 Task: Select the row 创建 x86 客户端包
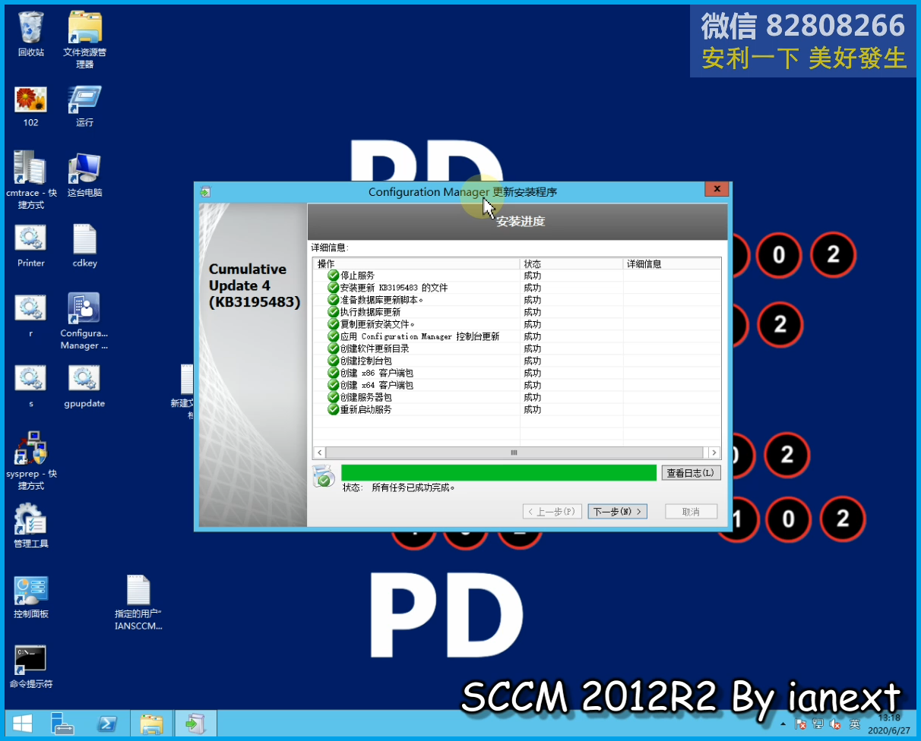click(517, 373)
